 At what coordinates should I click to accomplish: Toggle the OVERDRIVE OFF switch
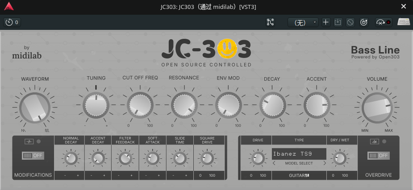379,156
